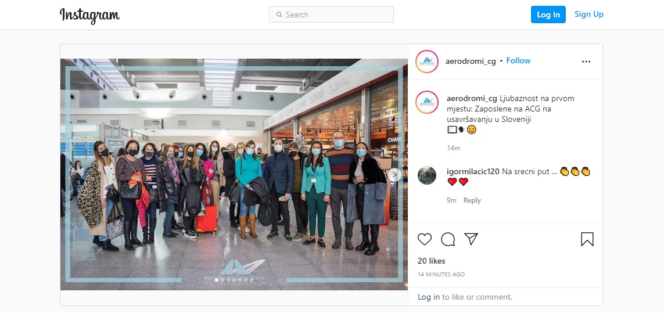Select the first carousel dot indicator

[217, 280]
